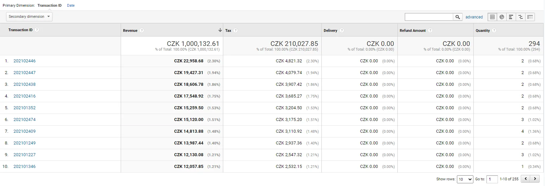Screen dimensions: 545x186
Task: Select the Performance bar view icon
Action: point(511,17)
